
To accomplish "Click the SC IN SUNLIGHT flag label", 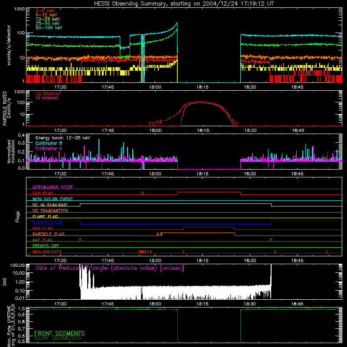I will 50,205.
